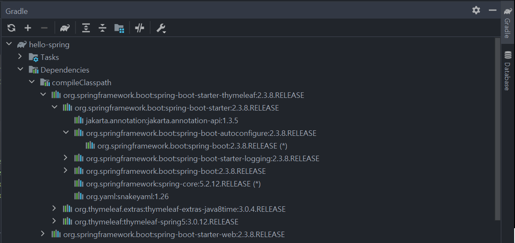Click the library icon beside spring-boot-starter-logging
Viewport: 515px width, 243px height.
78,158
